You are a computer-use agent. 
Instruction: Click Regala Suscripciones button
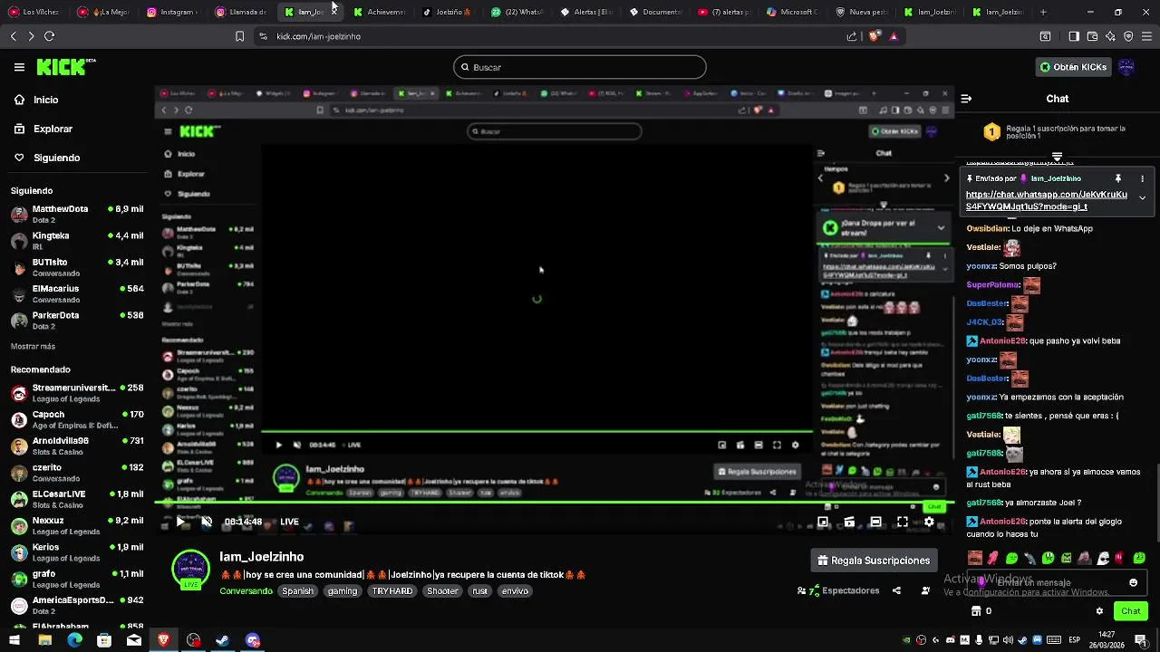click(874, 561)
